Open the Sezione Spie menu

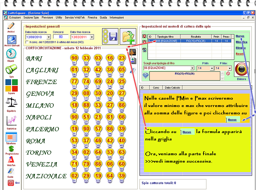click(31, 18)
